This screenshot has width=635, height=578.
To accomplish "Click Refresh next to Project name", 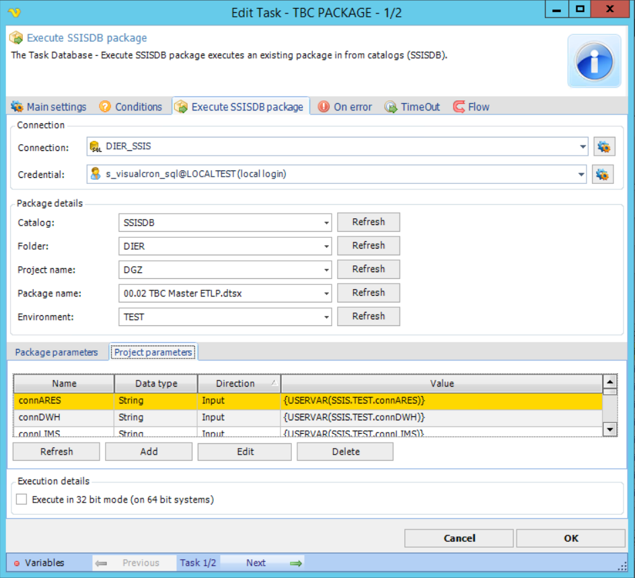I will pyautogui.click(x=369, y=269).
